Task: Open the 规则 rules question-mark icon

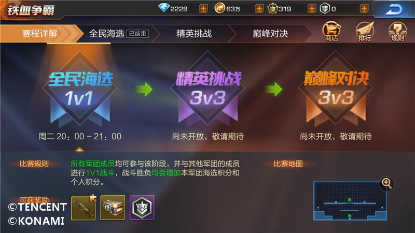Action: pyautogui.click(x=397, y=32)
